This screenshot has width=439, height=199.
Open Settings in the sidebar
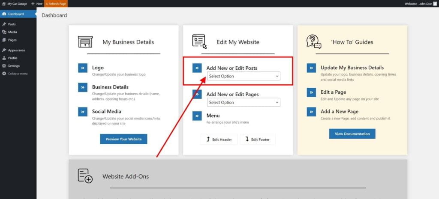(x=14, y=66)
